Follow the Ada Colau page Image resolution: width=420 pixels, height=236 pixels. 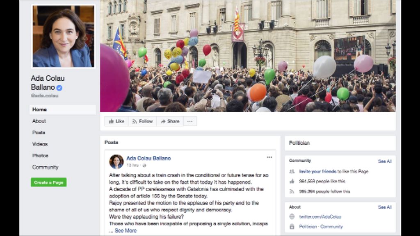click(142, 121)
